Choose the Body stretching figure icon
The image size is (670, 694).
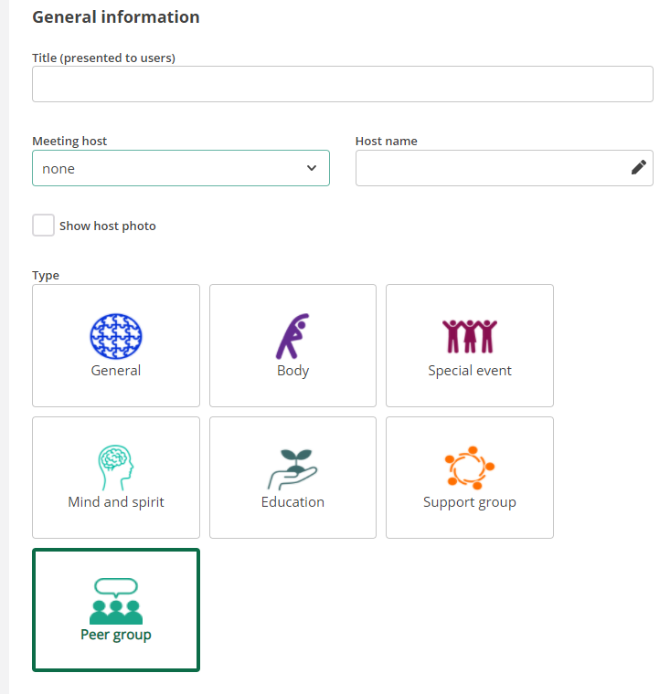click(x=292, y=336)
